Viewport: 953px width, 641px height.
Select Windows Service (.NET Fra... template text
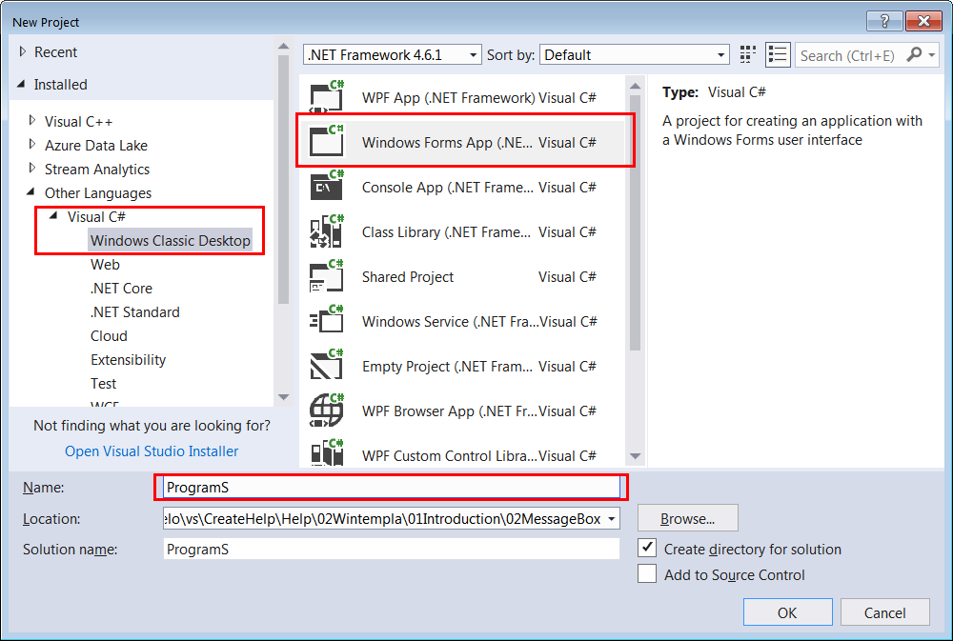coord(451,321)
